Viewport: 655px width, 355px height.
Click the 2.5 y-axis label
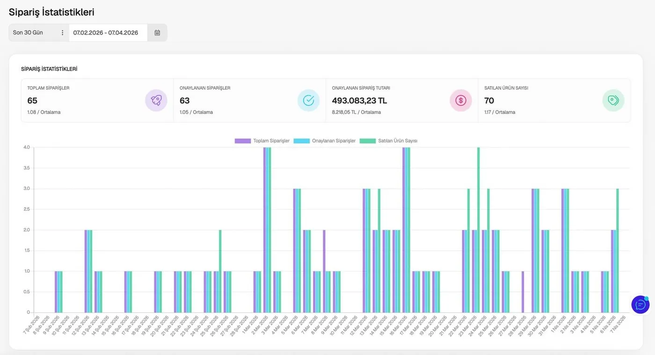click(27, 209)
